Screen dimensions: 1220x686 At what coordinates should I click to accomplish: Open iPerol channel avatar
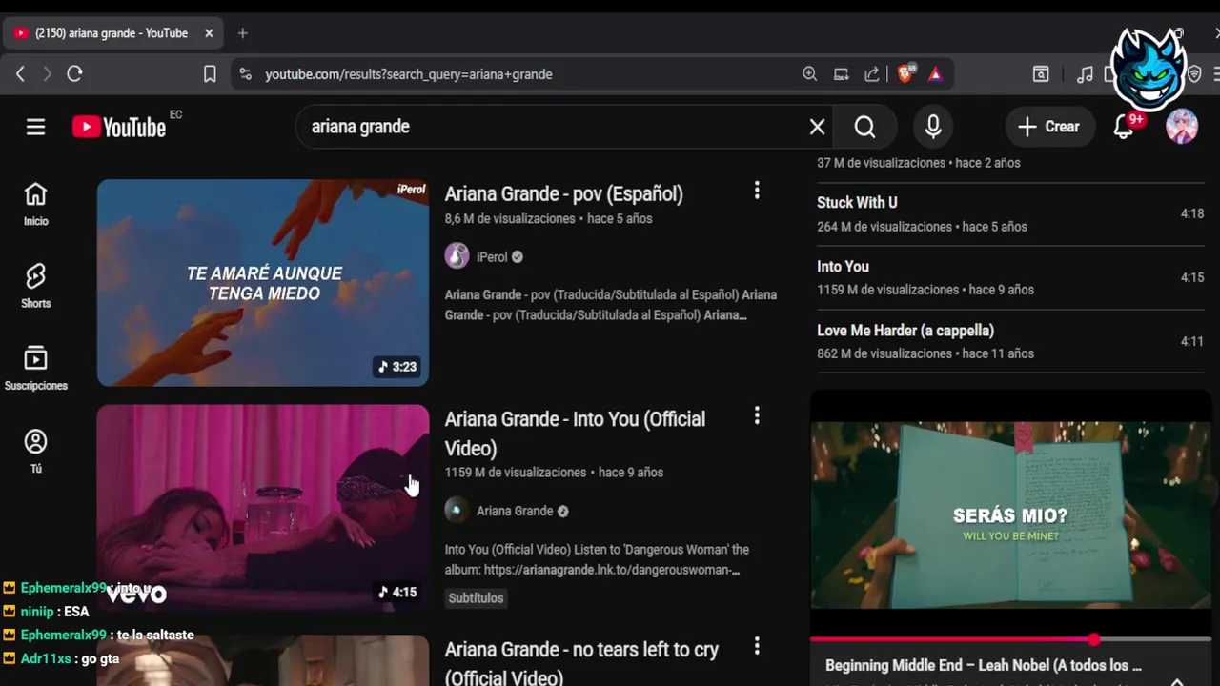click(457, 256)
